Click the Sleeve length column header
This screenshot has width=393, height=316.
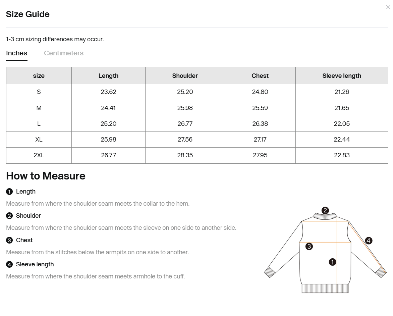click(342, 76)
